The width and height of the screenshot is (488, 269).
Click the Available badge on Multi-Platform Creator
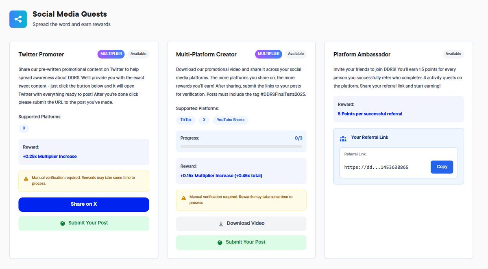(x=296, y=54)
